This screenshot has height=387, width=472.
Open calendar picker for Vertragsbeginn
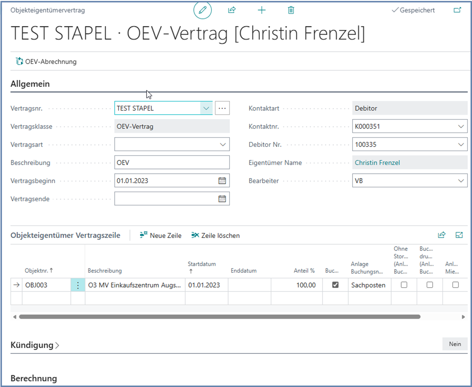click(222, 181)
